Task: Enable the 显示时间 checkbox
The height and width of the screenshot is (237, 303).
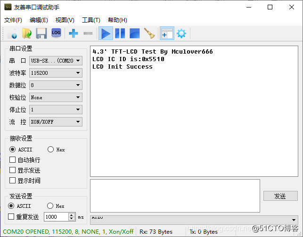Action: (13, 181)
